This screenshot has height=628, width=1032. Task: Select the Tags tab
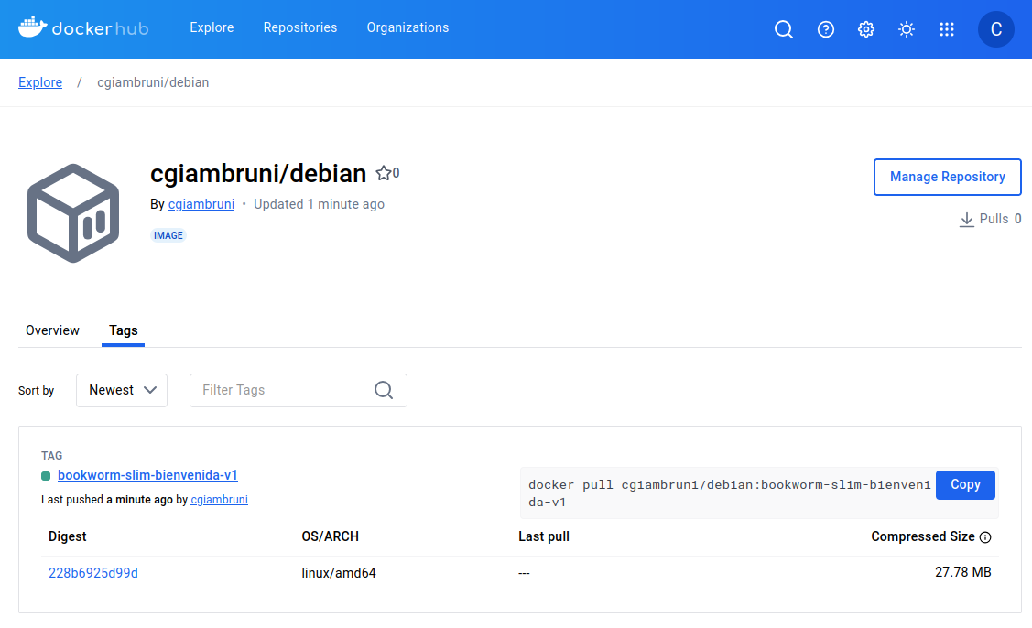[x=124, y=330]
